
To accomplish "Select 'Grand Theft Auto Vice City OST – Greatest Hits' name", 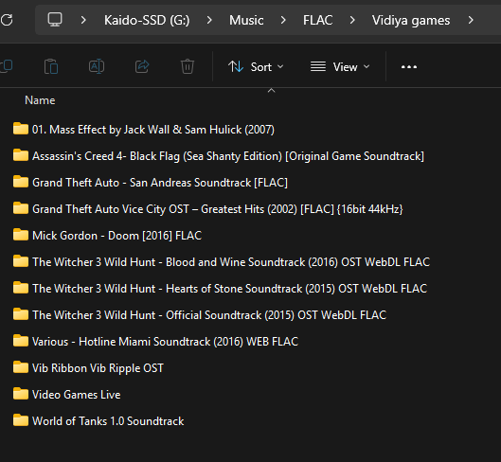I will click(218, 209).
